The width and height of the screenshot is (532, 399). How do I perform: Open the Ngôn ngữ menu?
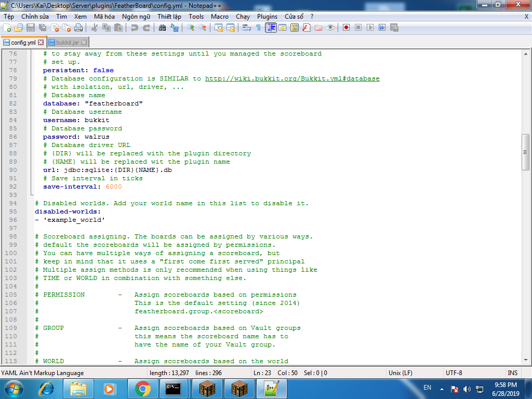[x=136, y=17]
